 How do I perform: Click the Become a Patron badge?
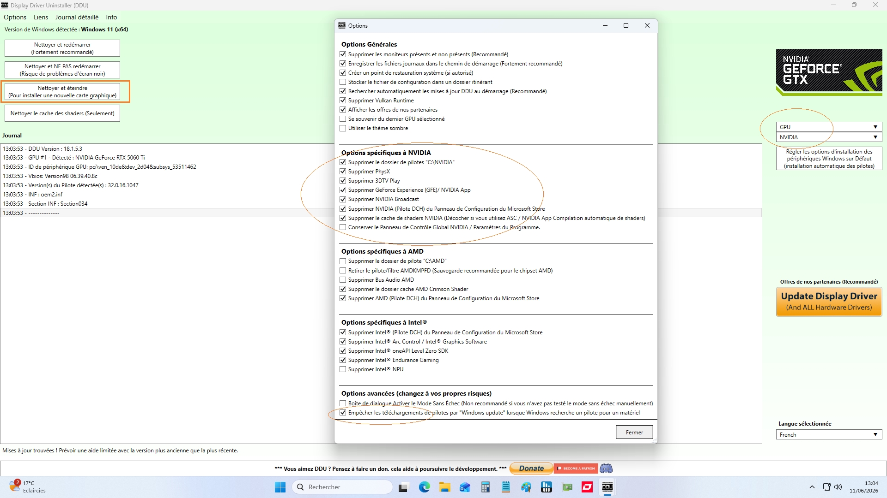[x=576, y=468]
